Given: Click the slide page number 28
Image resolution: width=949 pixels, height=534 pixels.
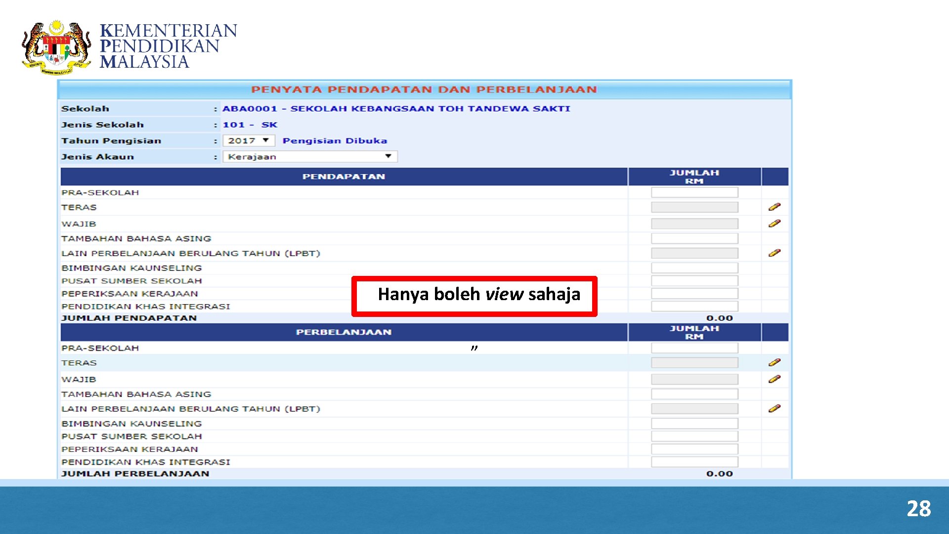Looking at the screenshot, I should (x=918, y=509).
